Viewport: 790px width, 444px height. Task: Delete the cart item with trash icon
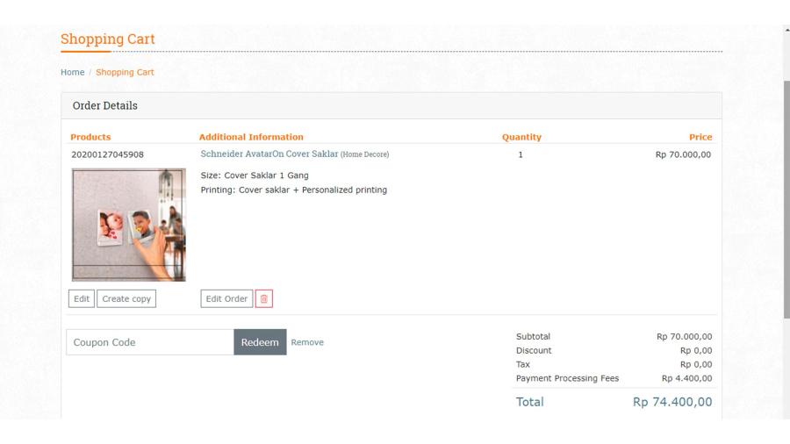point(263,298)
